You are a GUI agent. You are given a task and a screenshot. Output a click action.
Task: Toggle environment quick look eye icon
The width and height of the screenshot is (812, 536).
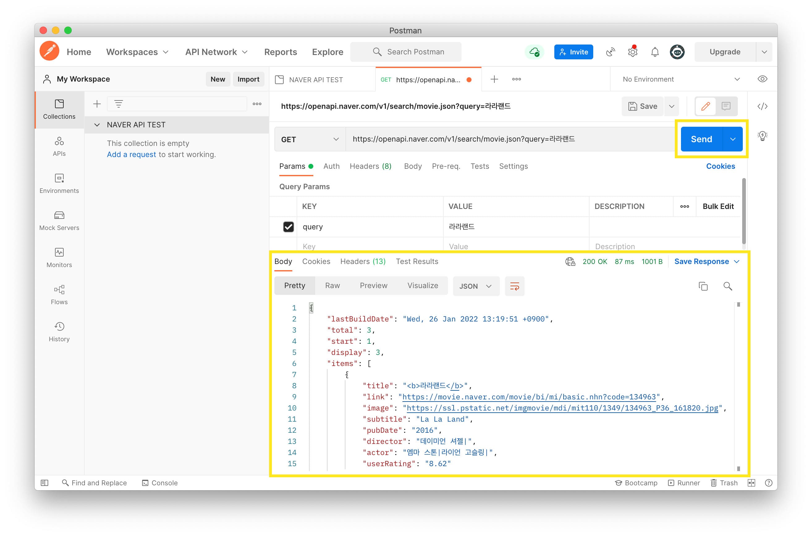pyautogui.click(x=762, y=79)
